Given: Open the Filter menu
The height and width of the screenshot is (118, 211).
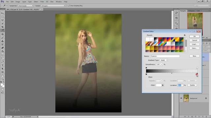Looking at the screenshot, I should tap(42, 2).
